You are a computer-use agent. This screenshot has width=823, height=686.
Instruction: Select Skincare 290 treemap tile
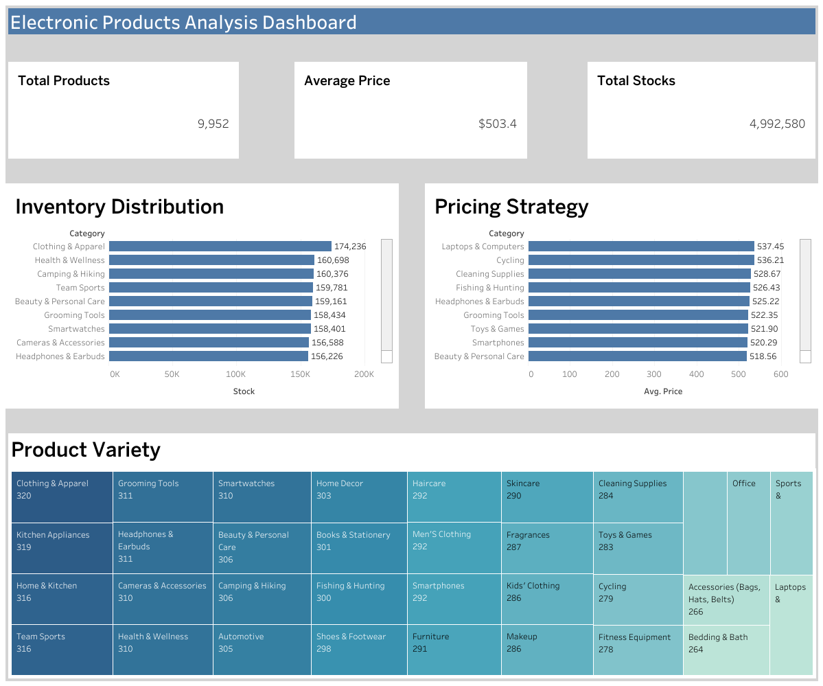548,497
